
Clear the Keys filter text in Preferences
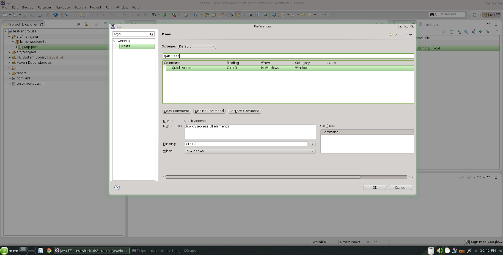[x=152, y=34]
